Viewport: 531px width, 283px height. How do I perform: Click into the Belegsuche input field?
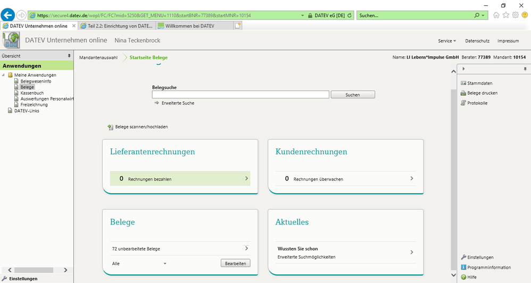[240, 95]
